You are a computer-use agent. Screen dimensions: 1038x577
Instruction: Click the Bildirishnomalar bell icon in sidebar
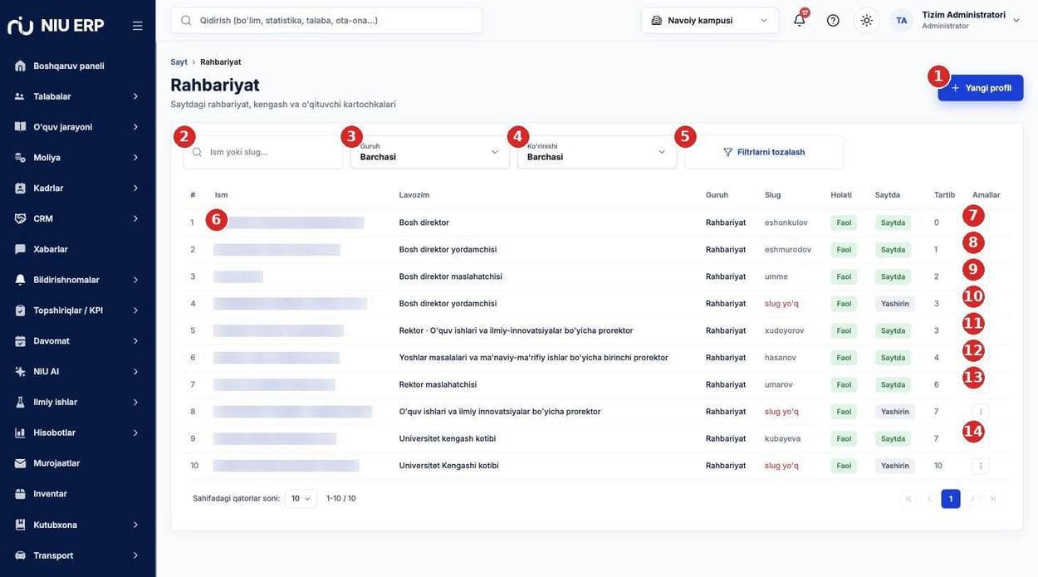20,280
